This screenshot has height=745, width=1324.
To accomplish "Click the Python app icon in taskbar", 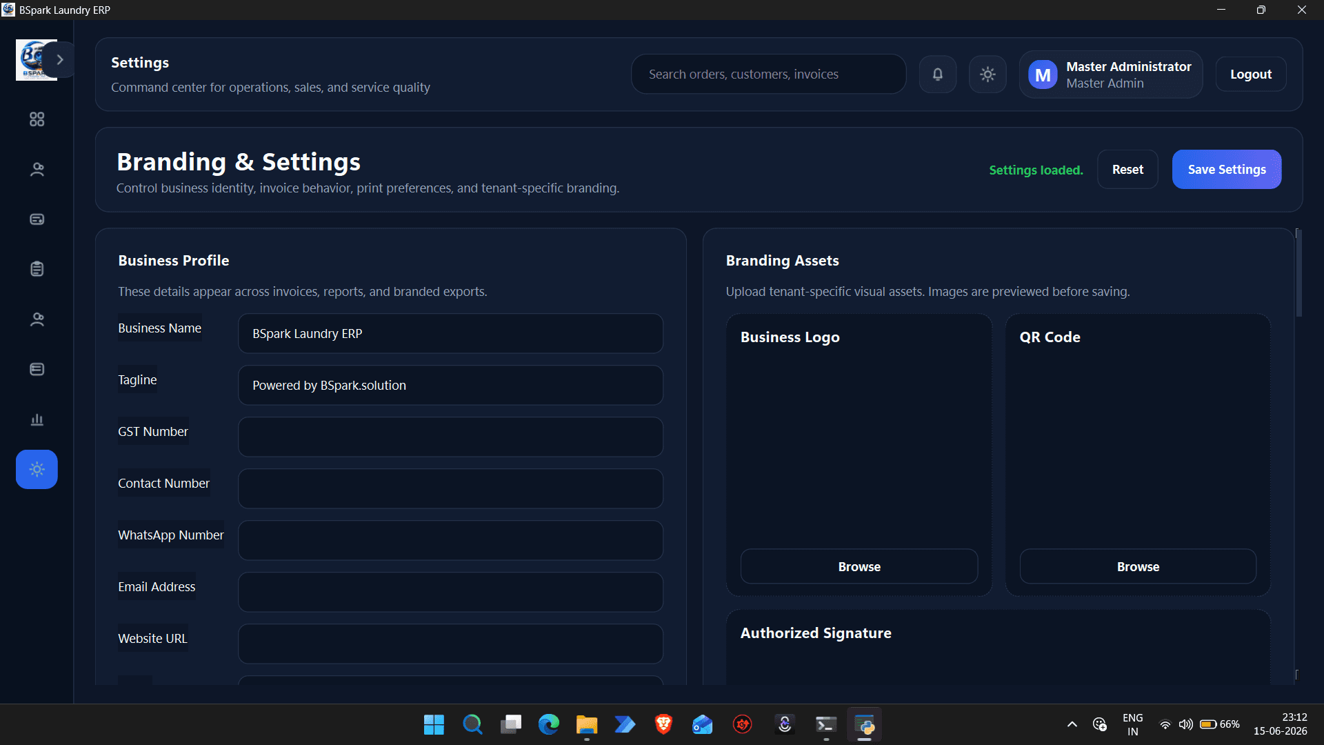I will pos(865,725).
